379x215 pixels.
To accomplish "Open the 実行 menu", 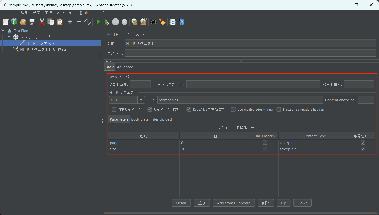I will pyautogui.click(x=48, y=13).
